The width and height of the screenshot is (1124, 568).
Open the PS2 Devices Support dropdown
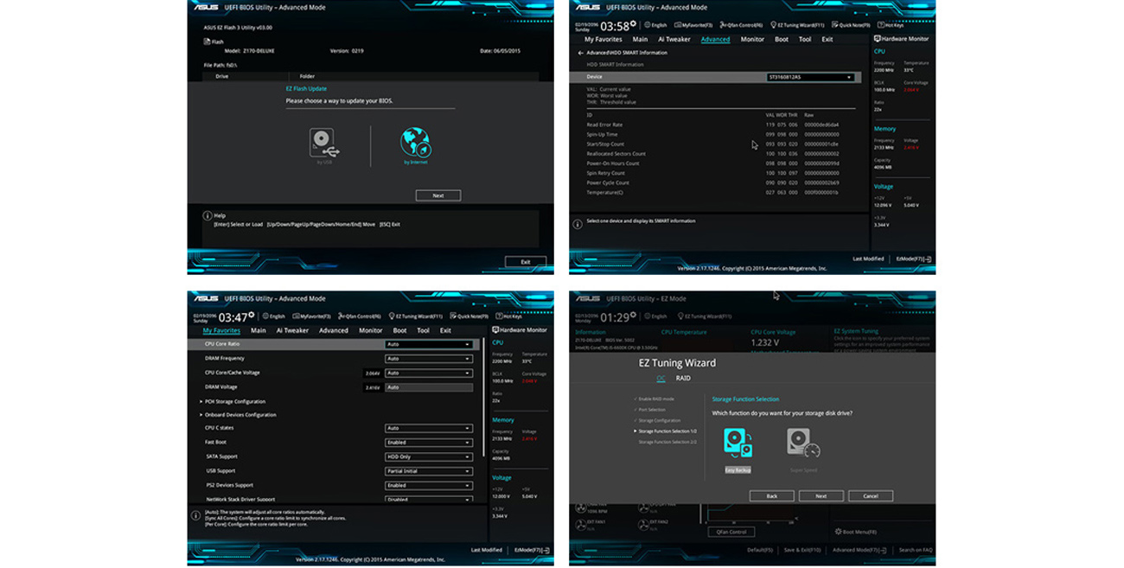coord(429,485)
